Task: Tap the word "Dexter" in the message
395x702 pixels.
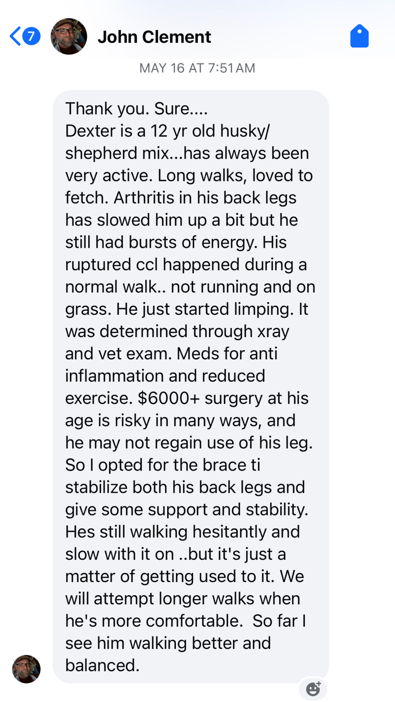Action: click(87, 131)
